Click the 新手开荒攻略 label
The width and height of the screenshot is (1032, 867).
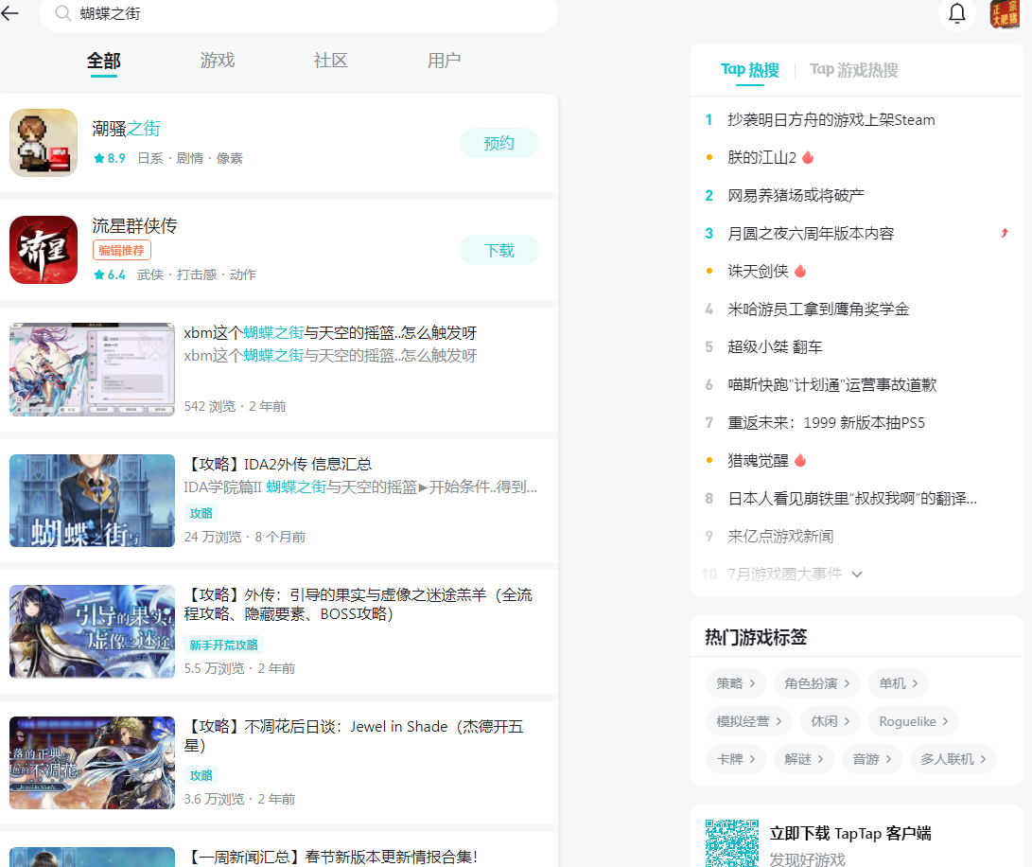click(x=224, y=645)
